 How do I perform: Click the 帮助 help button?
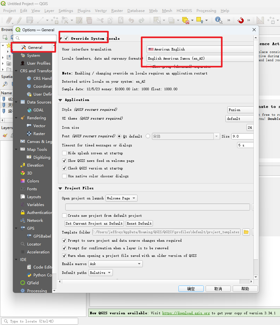click(245, 289)
